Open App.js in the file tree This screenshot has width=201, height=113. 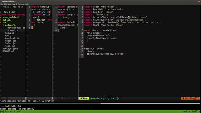click(x=9, y=35)
